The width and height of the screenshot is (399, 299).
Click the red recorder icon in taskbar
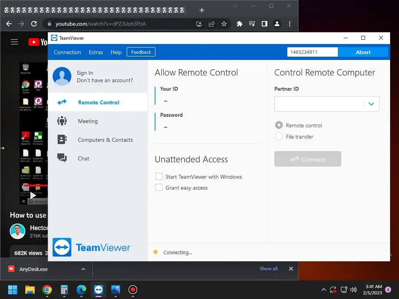point(133,290)
